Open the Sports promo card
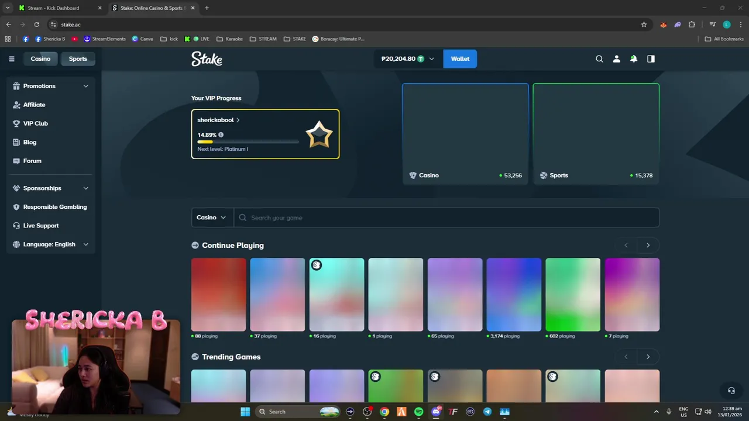 tap(596, 134)
